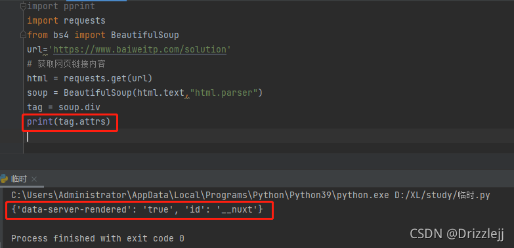Click the console output with 'data-server-rendered'
This screenshot has height=248, width=514.
pos(137,210)
